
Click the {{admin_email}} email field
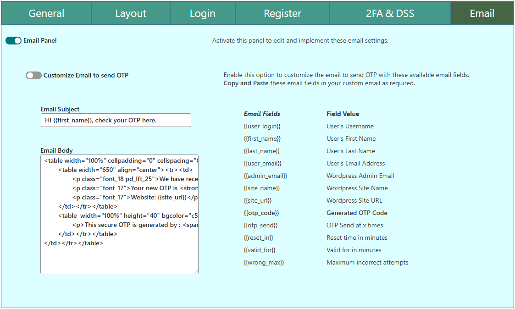pos(265,176)
